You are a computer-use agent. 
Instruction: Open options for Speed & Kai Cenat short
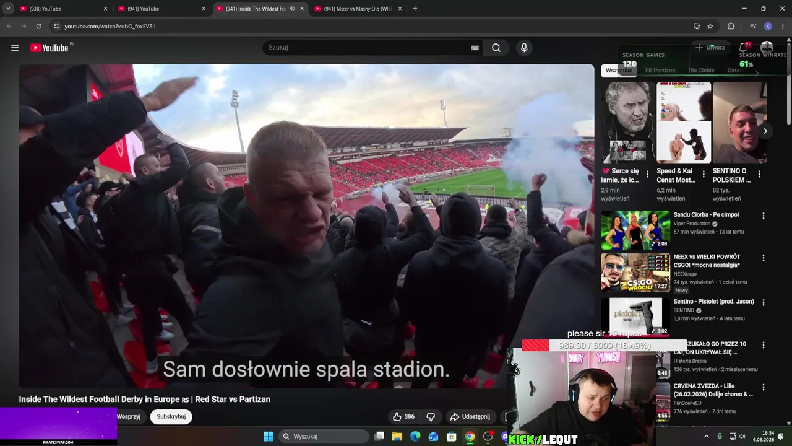pyautogui.click(x=703, y=174)
